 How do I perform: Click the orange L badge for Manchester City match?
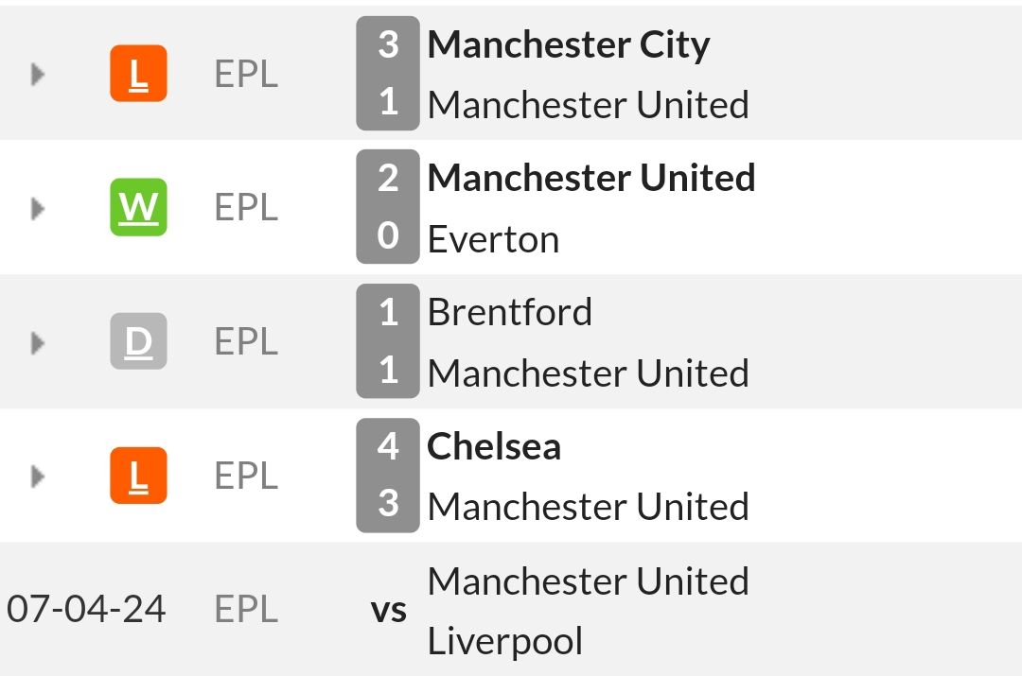(x=138, y=73)
